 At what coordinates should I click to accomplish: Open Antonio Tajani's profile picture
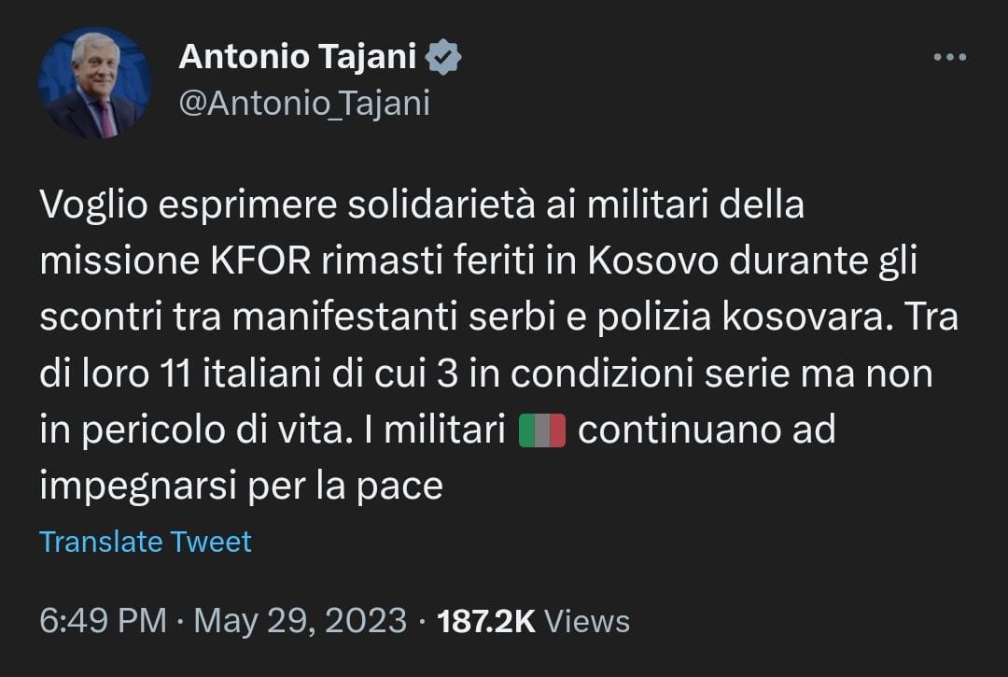94,82
